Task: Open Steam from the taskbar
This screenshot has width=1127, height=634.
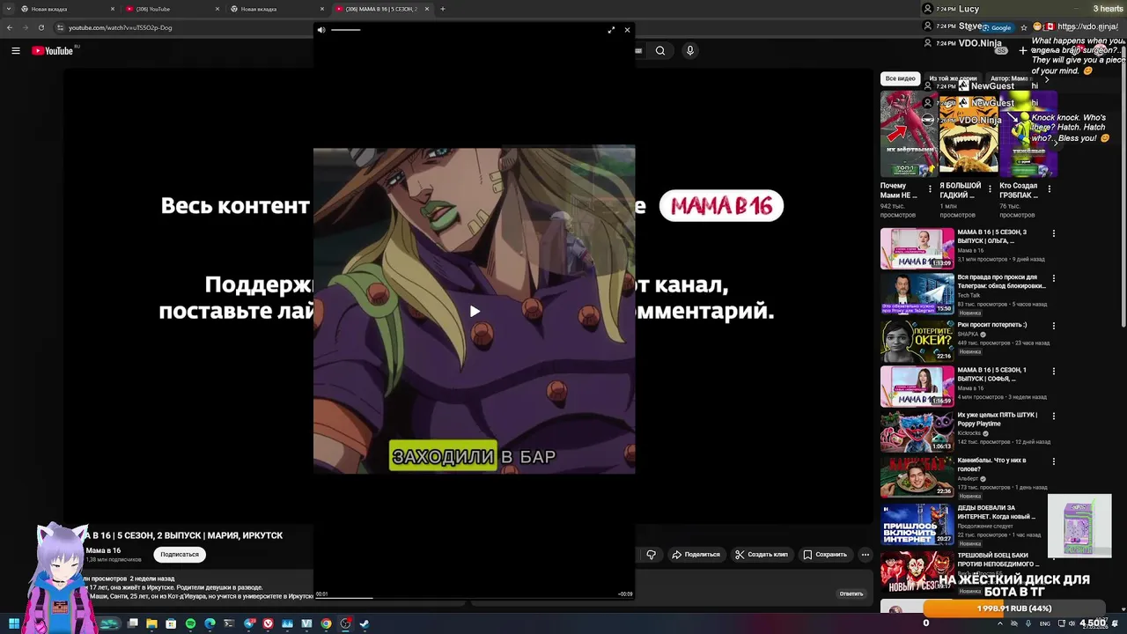Action: [365, 623]
